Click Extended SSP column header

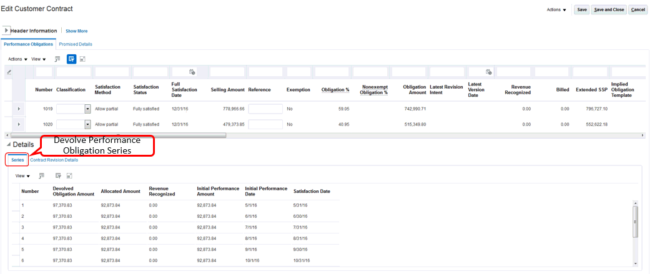[x=591, y=90]
